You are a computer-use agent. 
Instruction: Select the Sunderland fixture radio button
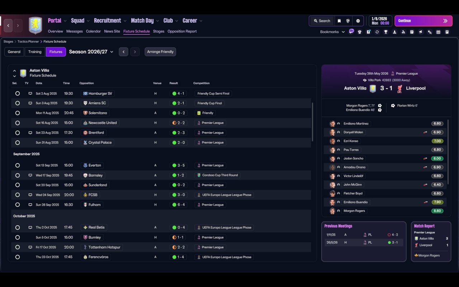[18, 185]
